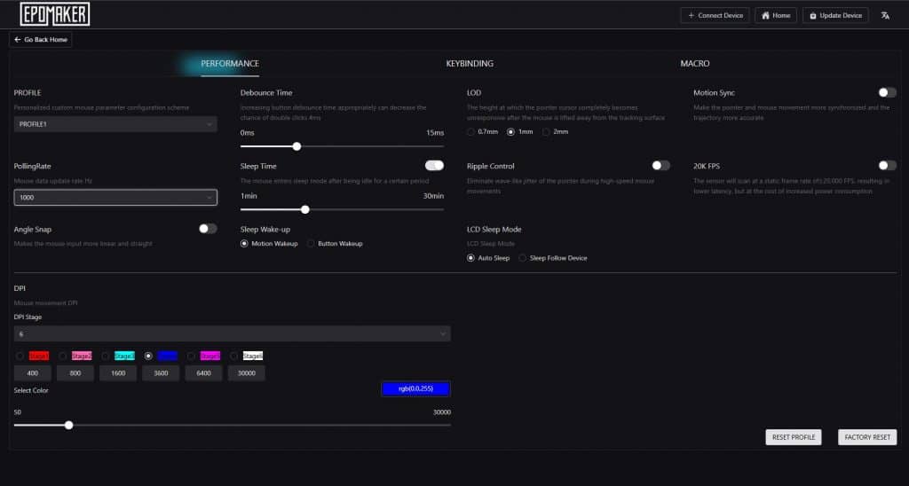Select the 2mm LOD option
The height and width of the screenshot is (486, 909).
click(x=546, y=132)
